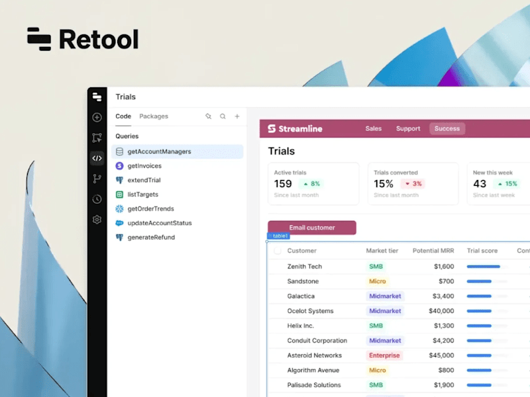Add a new query with plus icon
Image resolution: width=530 pixels, height=397 pixels.
tap(237, 116)
